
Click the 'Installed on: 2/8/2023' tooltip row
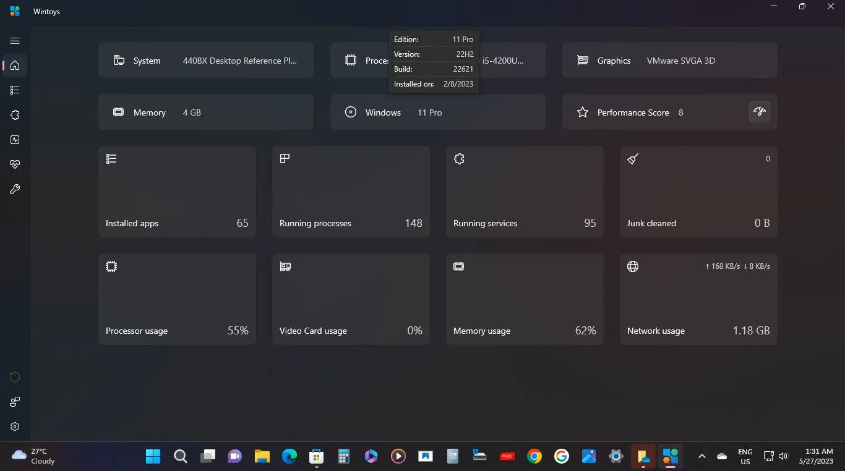pos(434,84)
